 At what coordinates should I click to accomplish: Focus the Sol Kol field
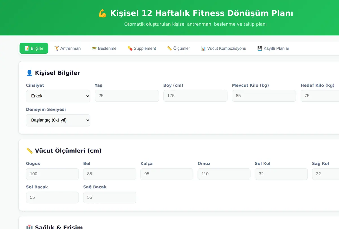(281, 174)
